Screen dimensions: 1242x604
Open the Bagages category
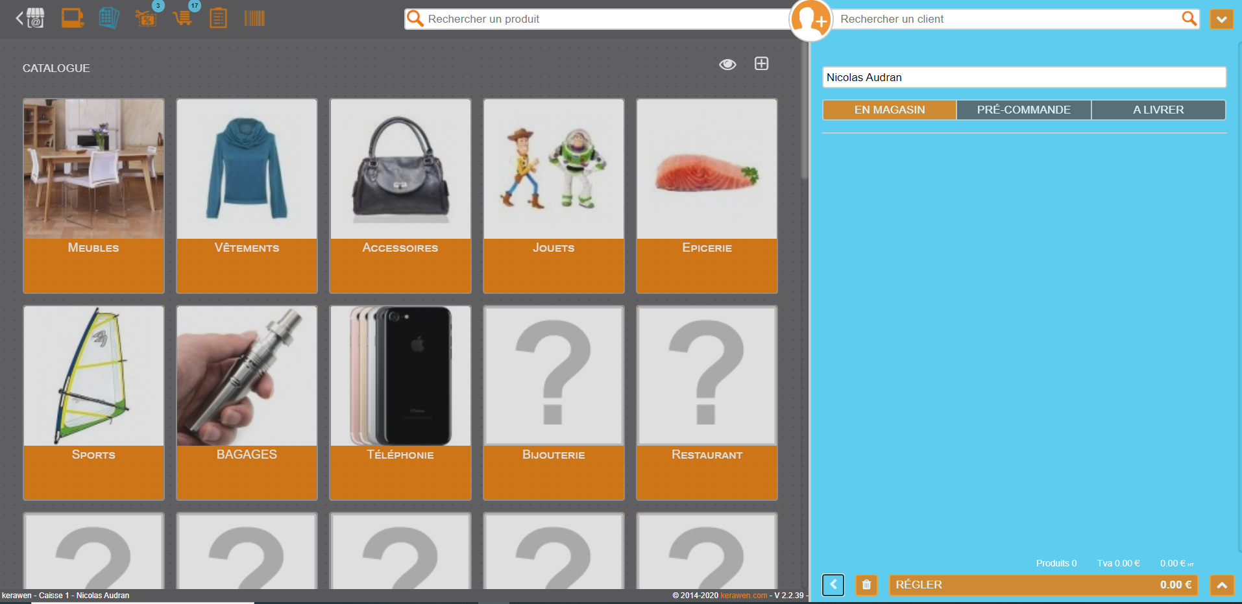247,403
